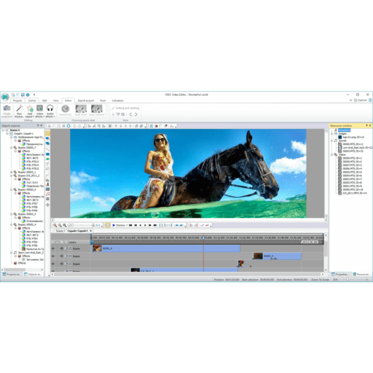
Task: Click the Preview play button
Action: [x=119, y=225]
